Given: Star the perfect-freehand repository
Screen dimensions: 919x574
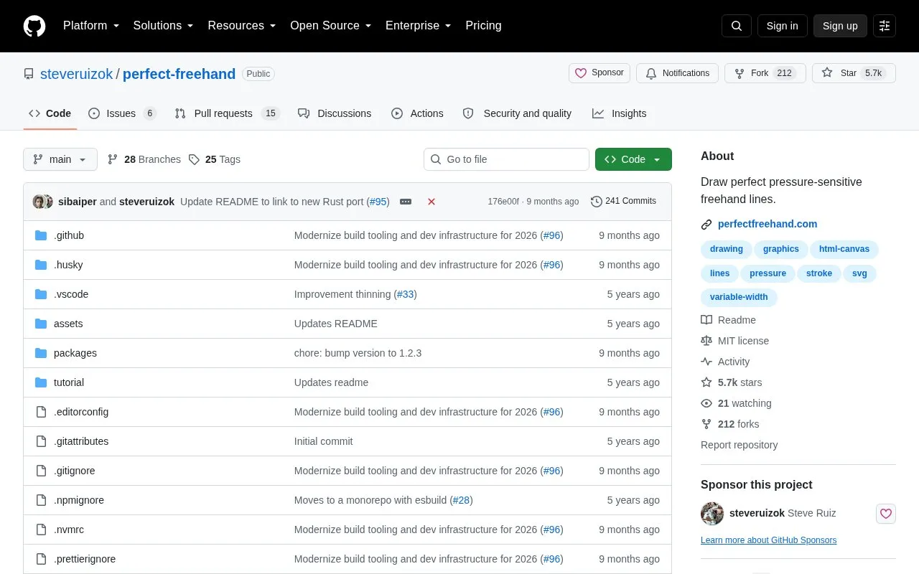Looking at the screenshot, I should tap(854, 73).
